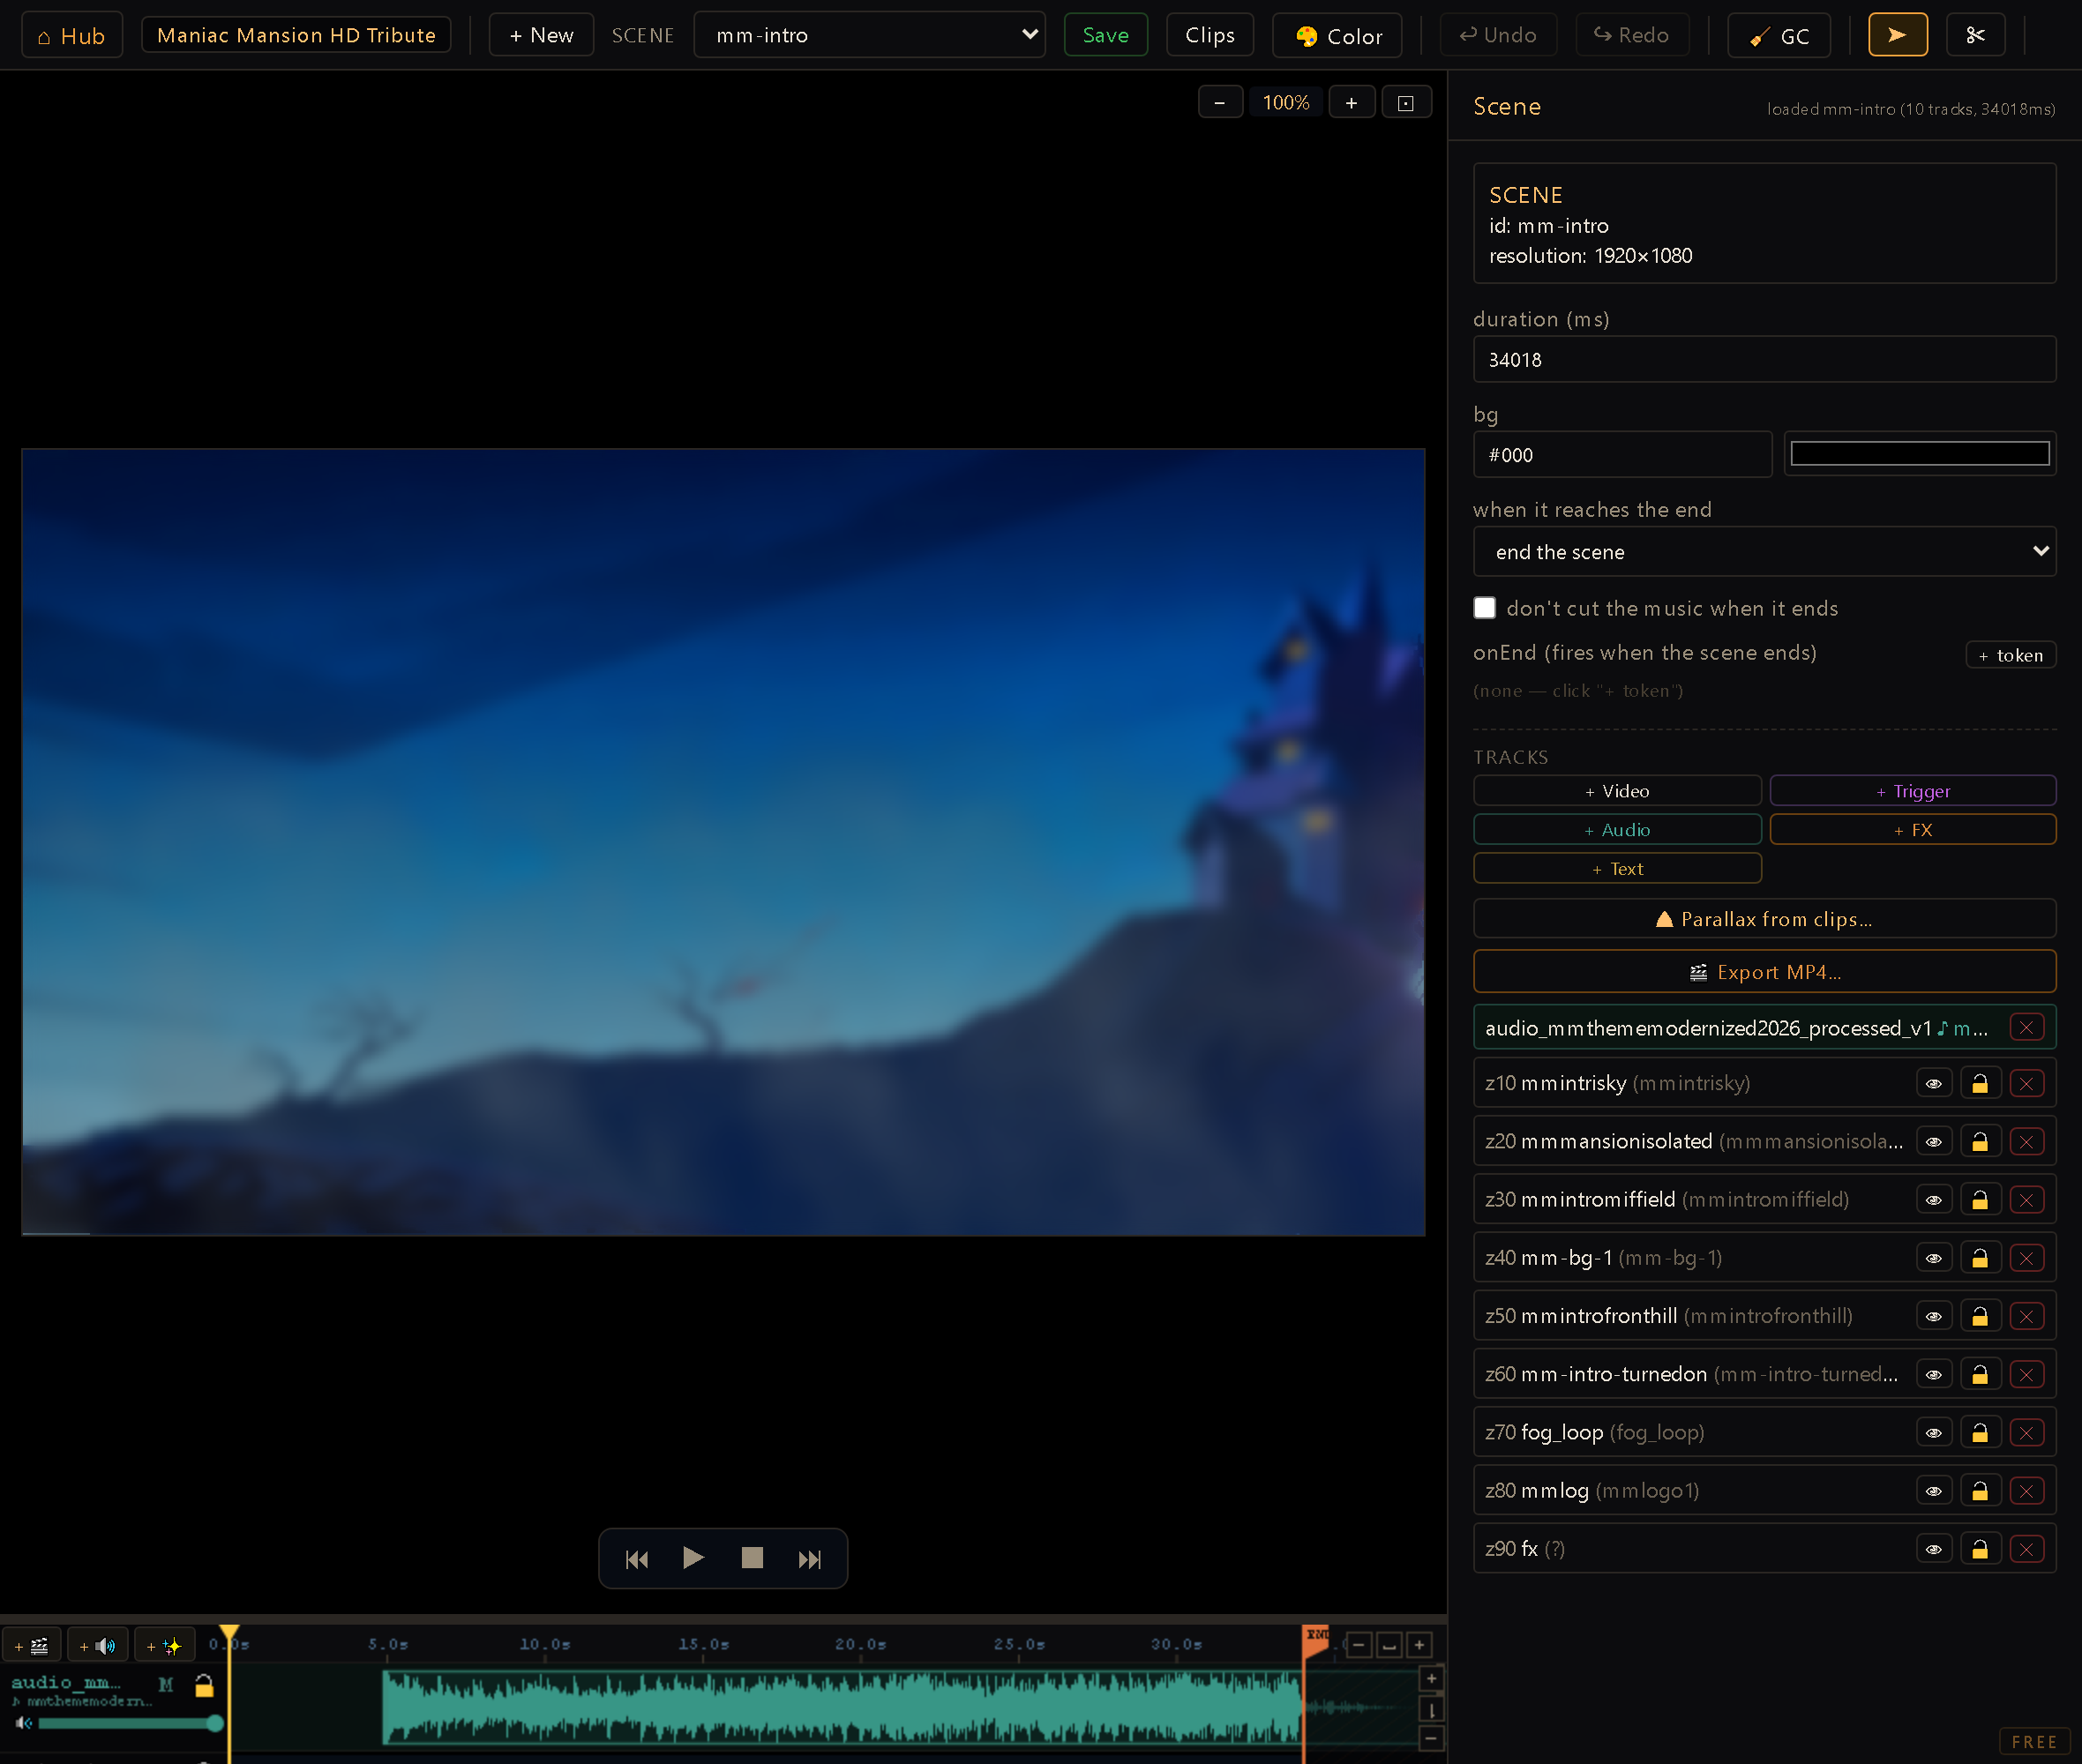Export the scene as MP4
This screenshot has height=1764, width=2082.
click(x=1764, y=972)
